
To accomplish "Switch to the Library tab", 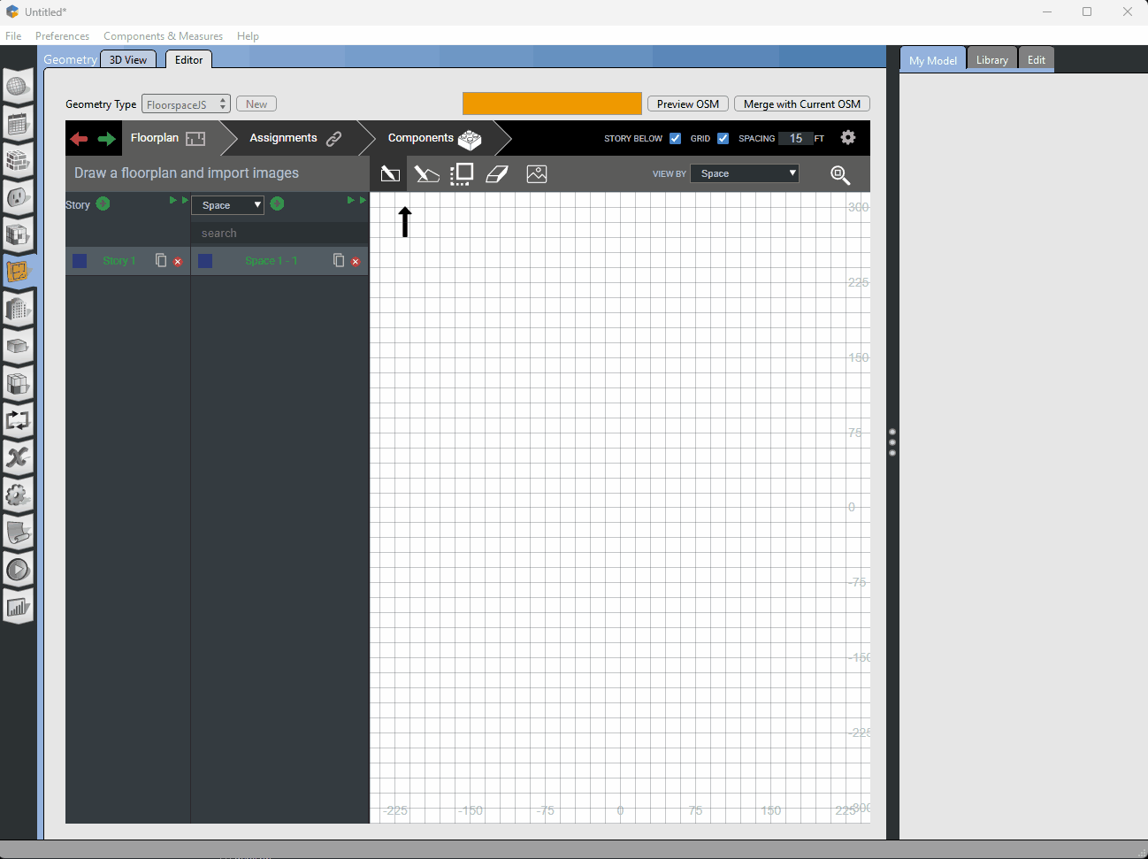I will (x=992, y=60).
